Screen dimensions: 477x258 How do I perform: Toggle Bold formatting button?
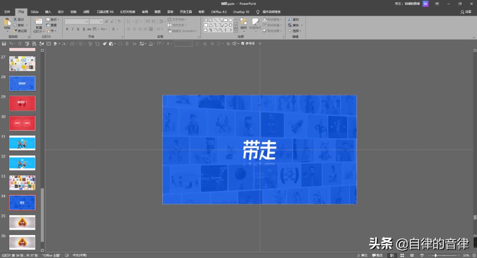pyautogui.click(x=67, y=29)
